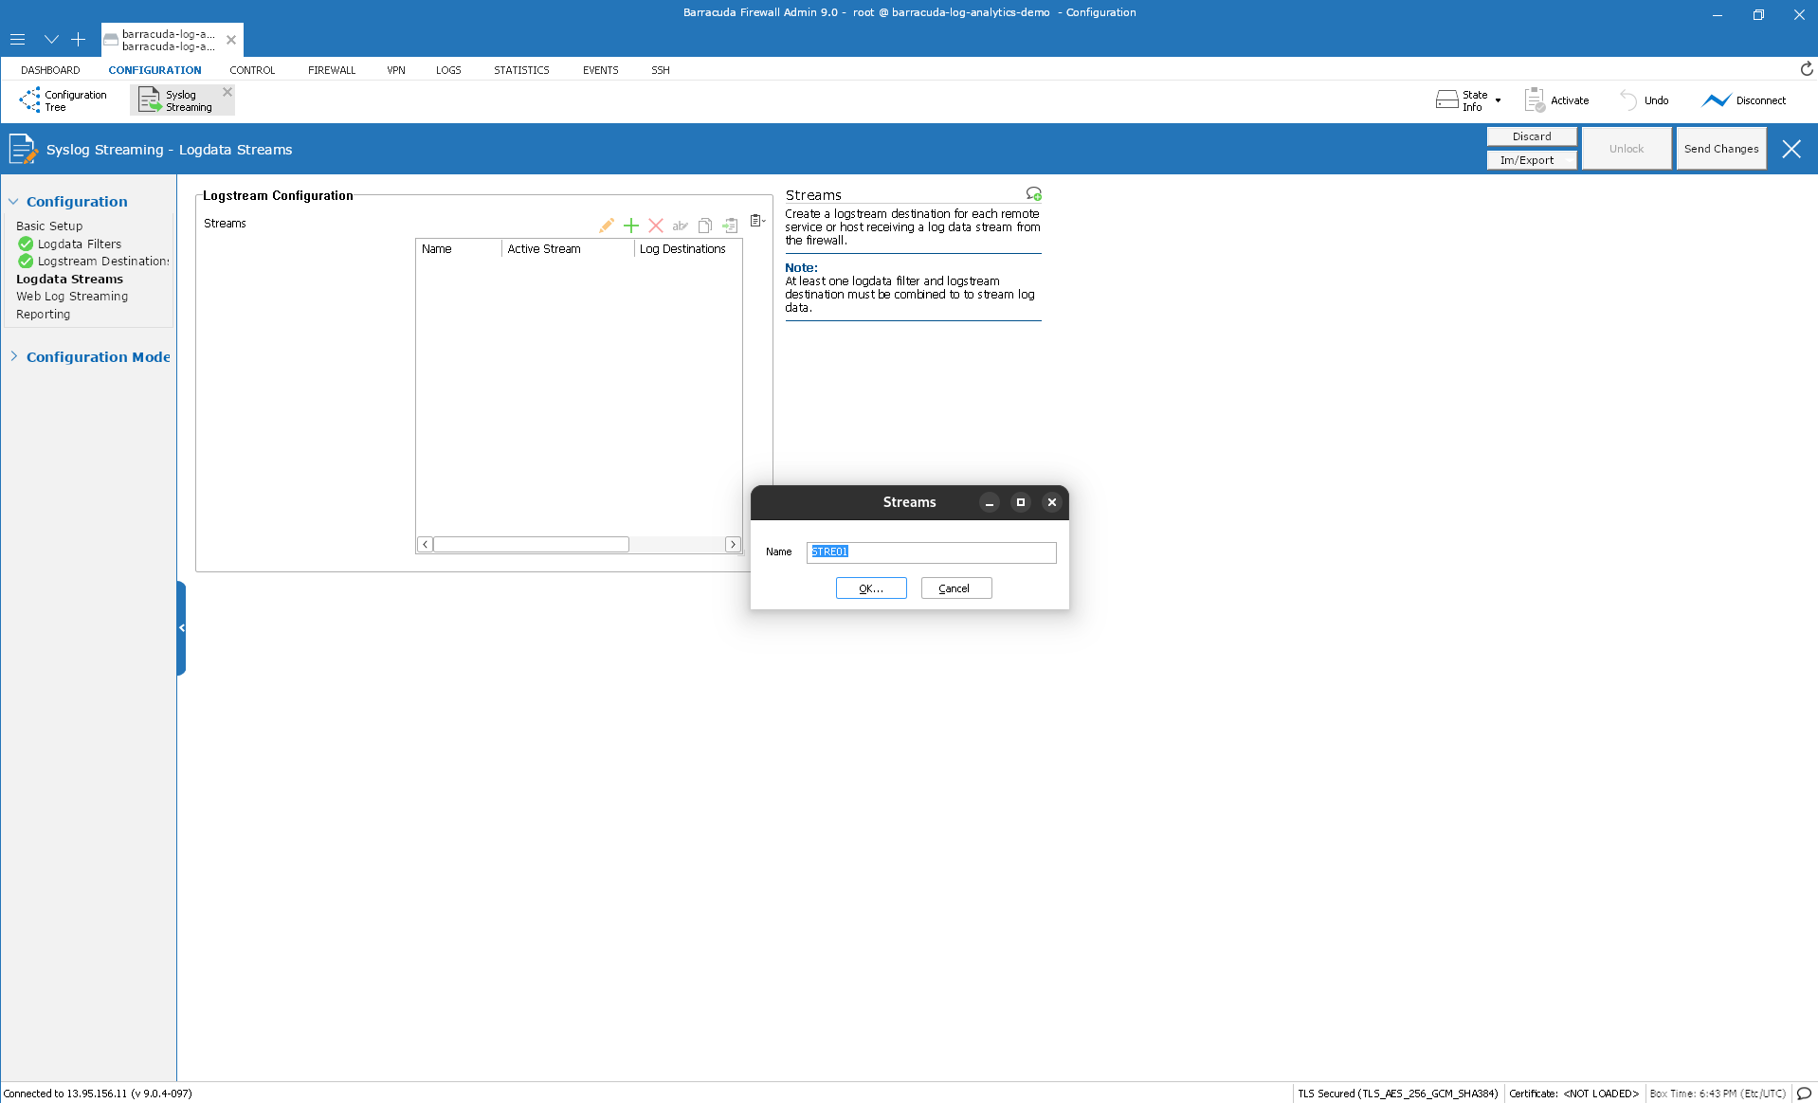Click the State Info icon
Image resolution: width=1818 pixels, height=1103 pixels.
(1446, 99)
